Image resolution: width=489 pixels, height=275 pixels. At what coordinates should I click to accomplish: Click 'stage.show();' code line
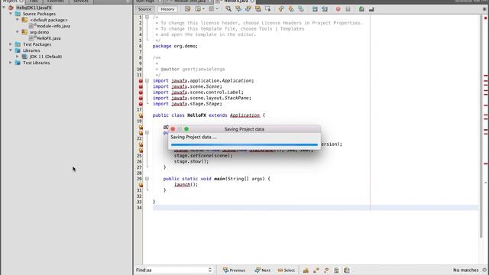(191, 161)
